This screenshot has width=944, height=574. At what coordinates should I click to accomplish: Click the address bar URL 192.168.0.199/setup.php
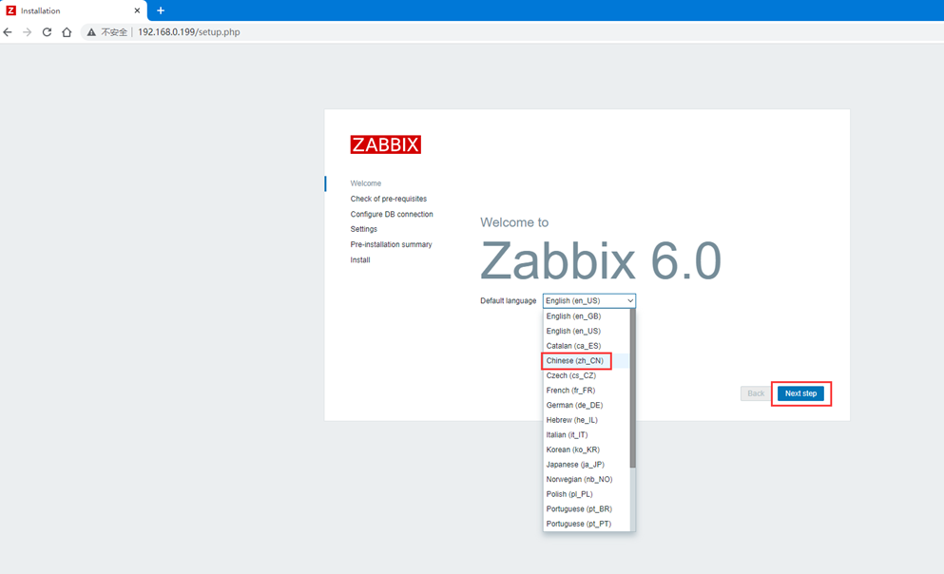point(189,32)
